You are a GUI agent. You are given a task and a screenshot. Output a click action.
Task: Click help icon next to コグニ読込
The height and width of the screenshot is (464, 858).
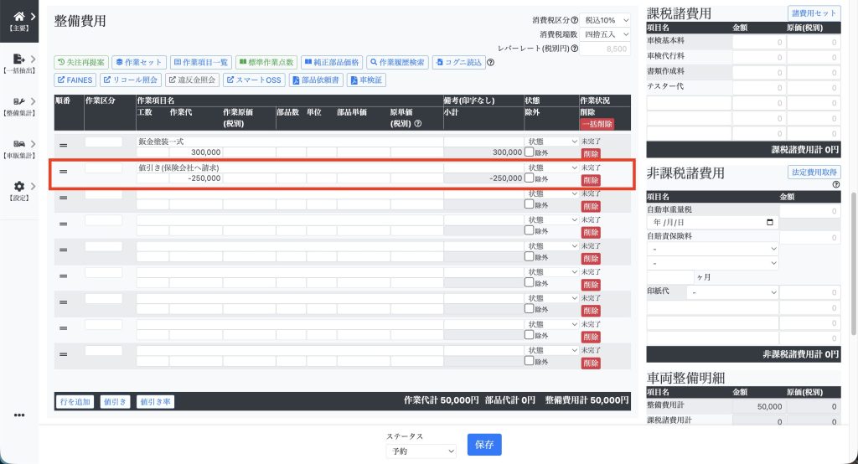(x=491, y=63)
